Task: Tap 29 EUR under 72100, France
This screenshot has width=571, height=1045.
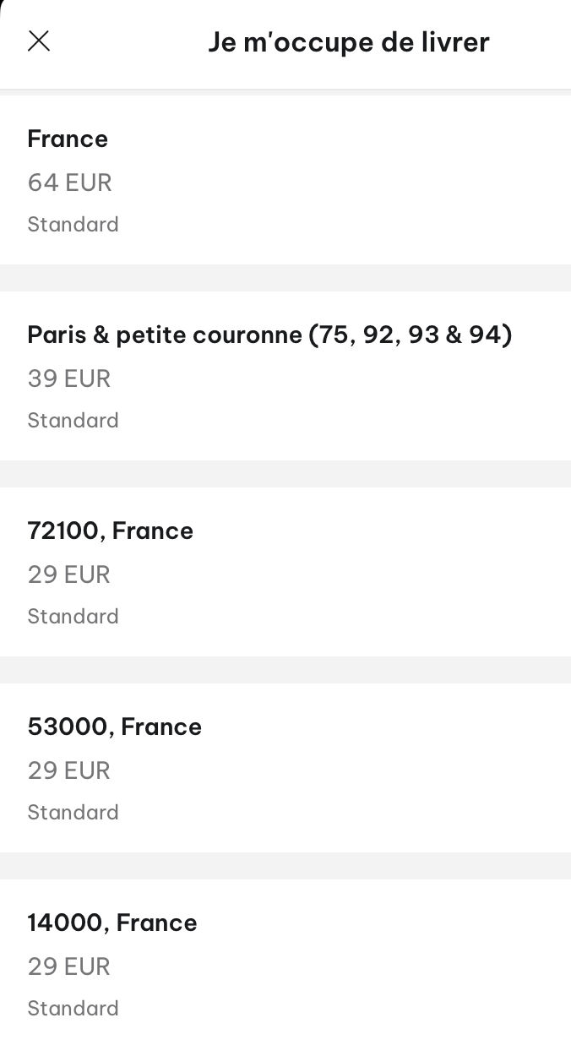Action: [69, 574]
